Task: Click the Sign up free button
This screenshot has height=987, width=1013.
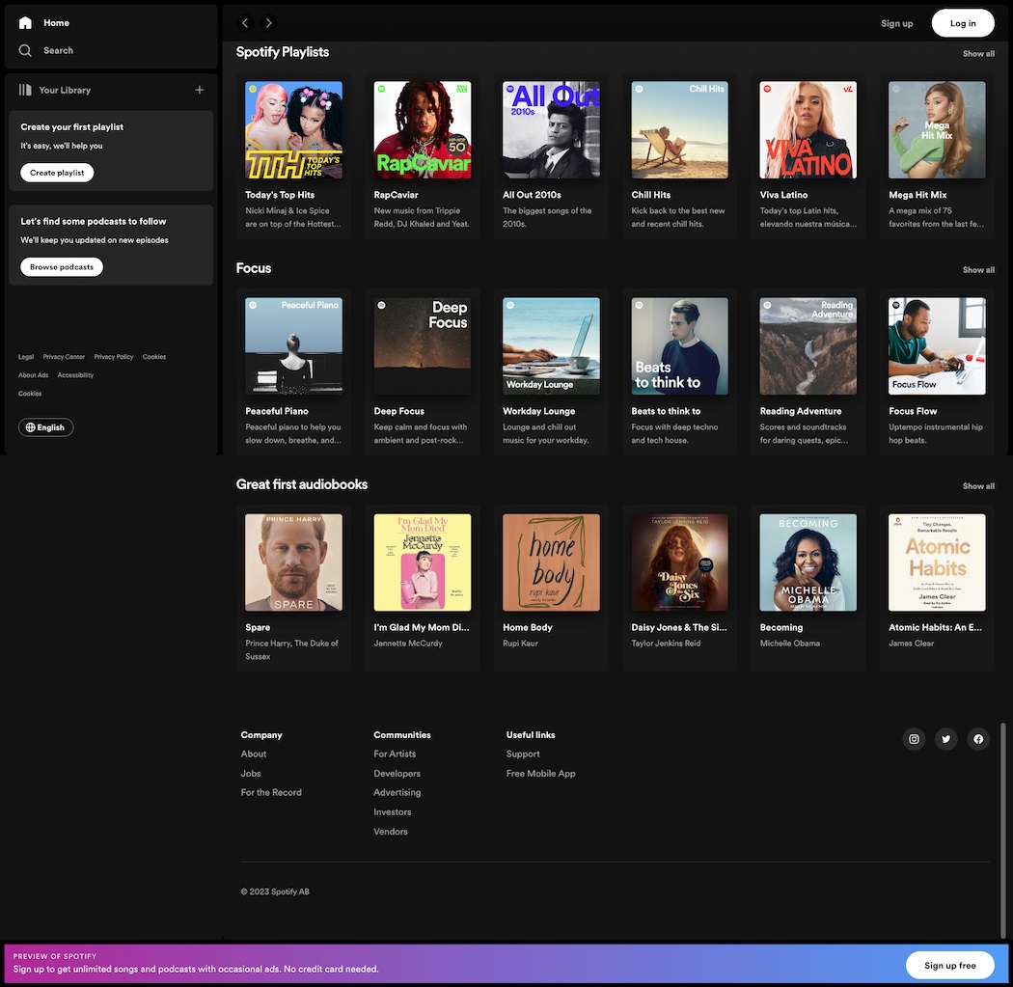Action: point(949,965)
